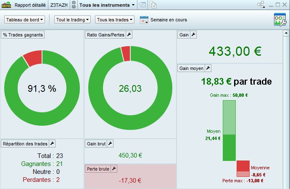Click wrench next to Répartition des trades

52,144
